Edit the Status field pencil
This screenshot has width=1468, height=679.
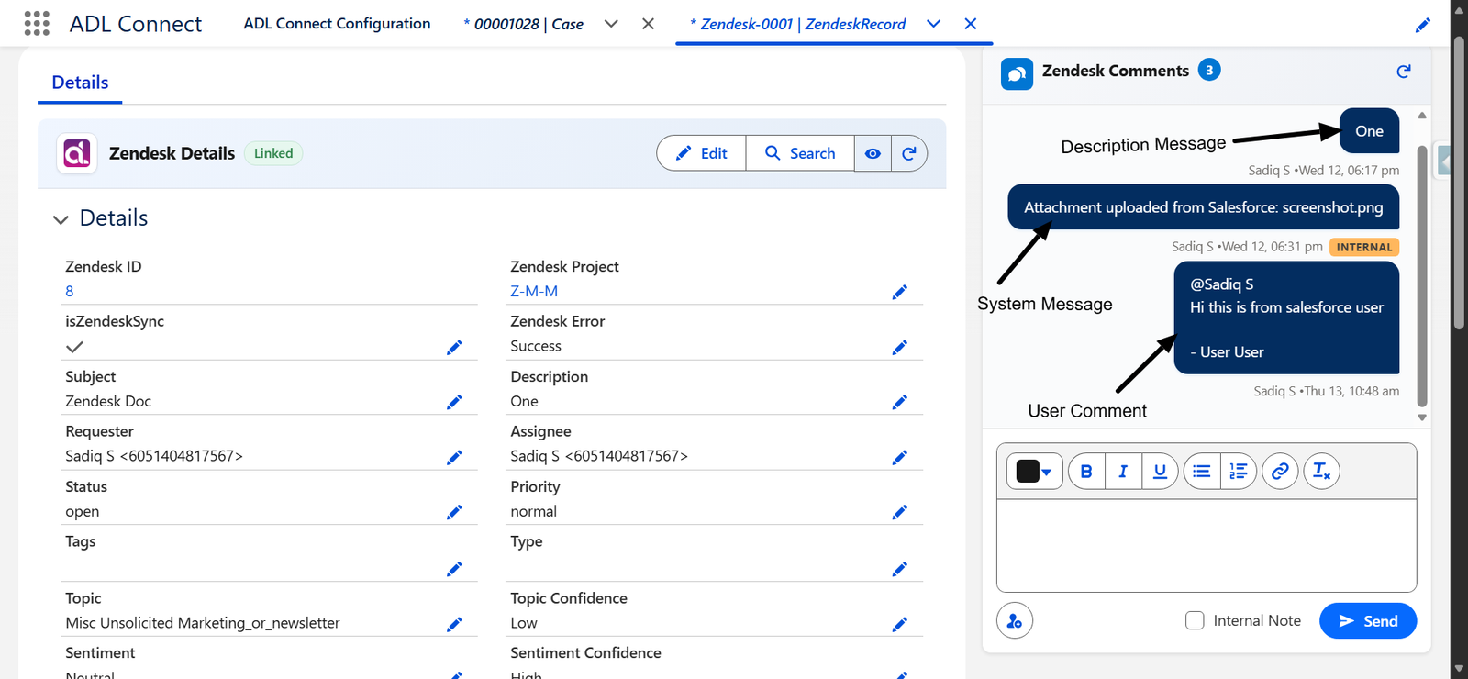[x=454, y=512]
